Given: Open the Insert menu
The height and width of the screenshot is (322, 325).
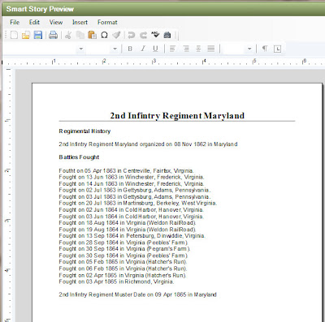Looking at the screenshot, I should point(80,22).
